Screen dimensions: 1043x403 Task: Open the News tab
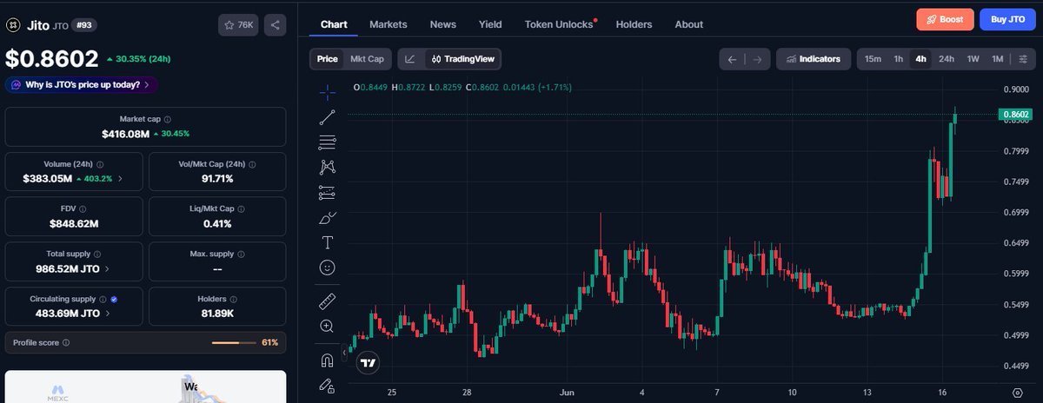click(x=443, y=24)
